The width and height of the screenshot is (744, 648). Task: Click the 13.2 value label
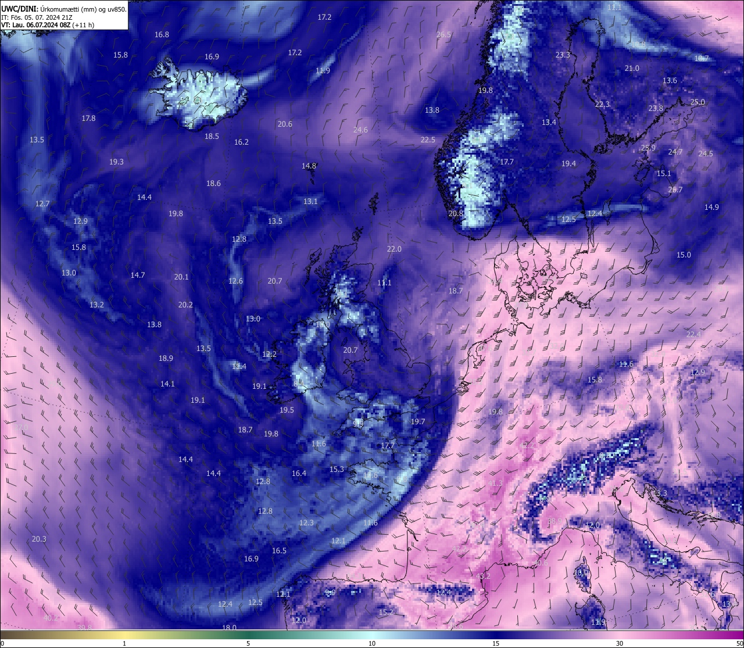(96, 305)
